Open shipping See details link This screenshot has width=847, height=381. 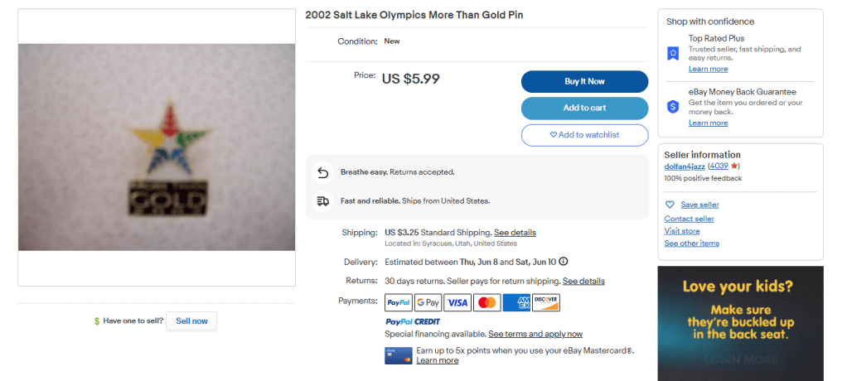515,233
